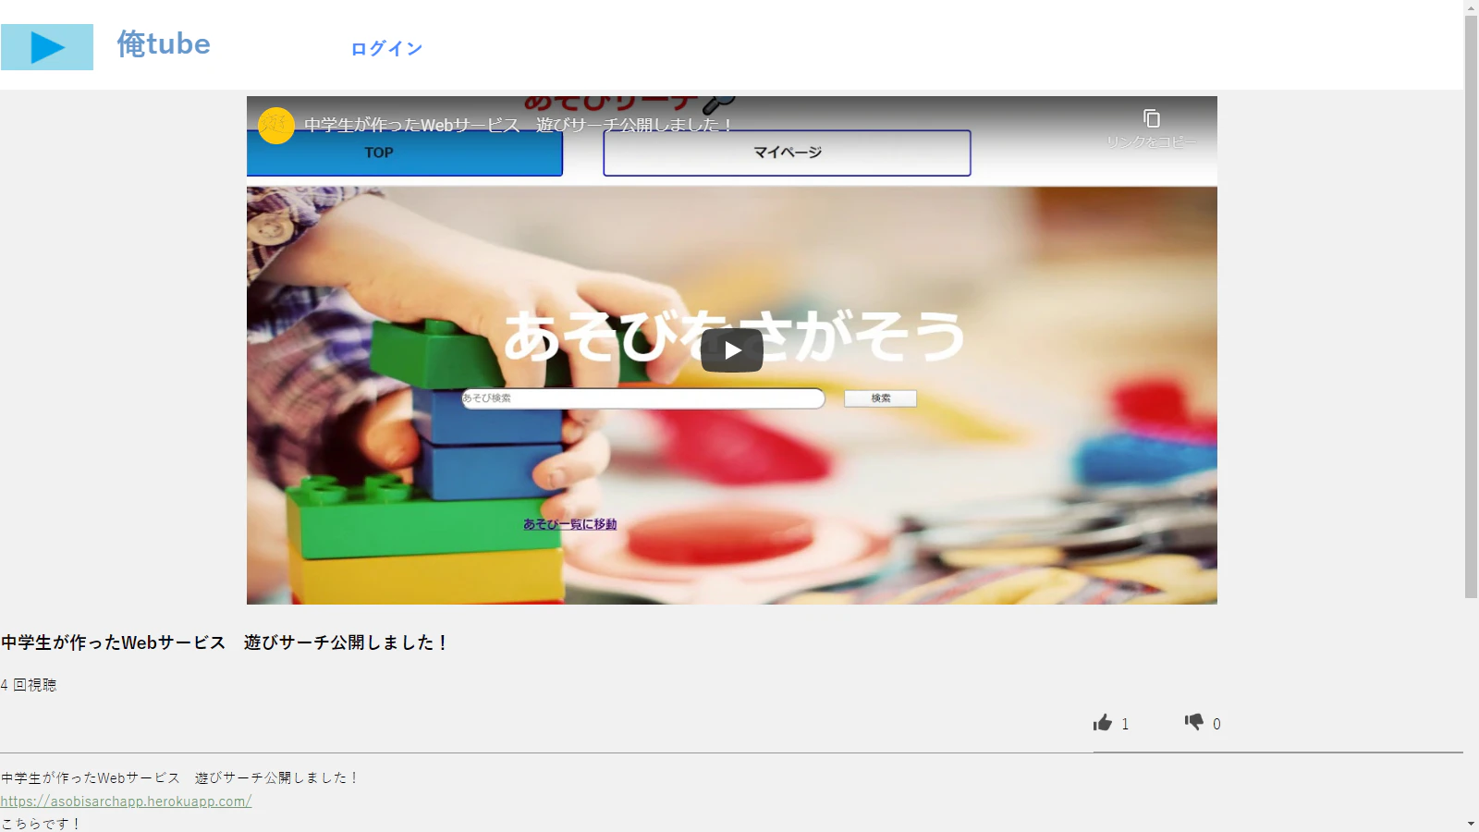Open the 俺tube site title link
Image resolution: width=1479 pixels, height=832 pixels.
(x=164, y=44)
